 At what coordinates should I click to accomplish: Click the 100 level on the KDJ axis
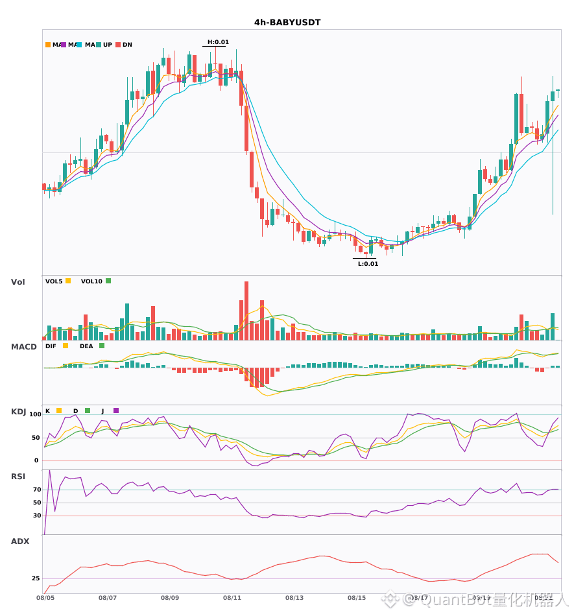click(36, 414)
